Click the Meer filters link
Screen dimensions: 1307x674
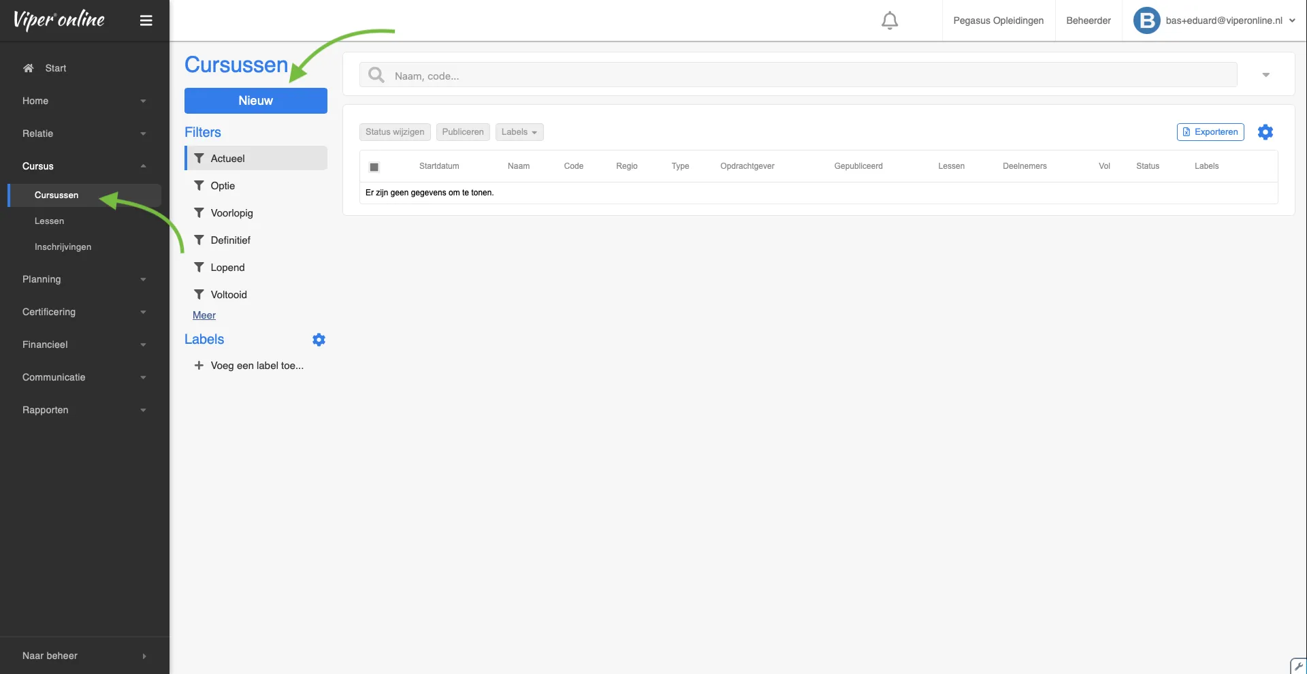click(204, 315)
